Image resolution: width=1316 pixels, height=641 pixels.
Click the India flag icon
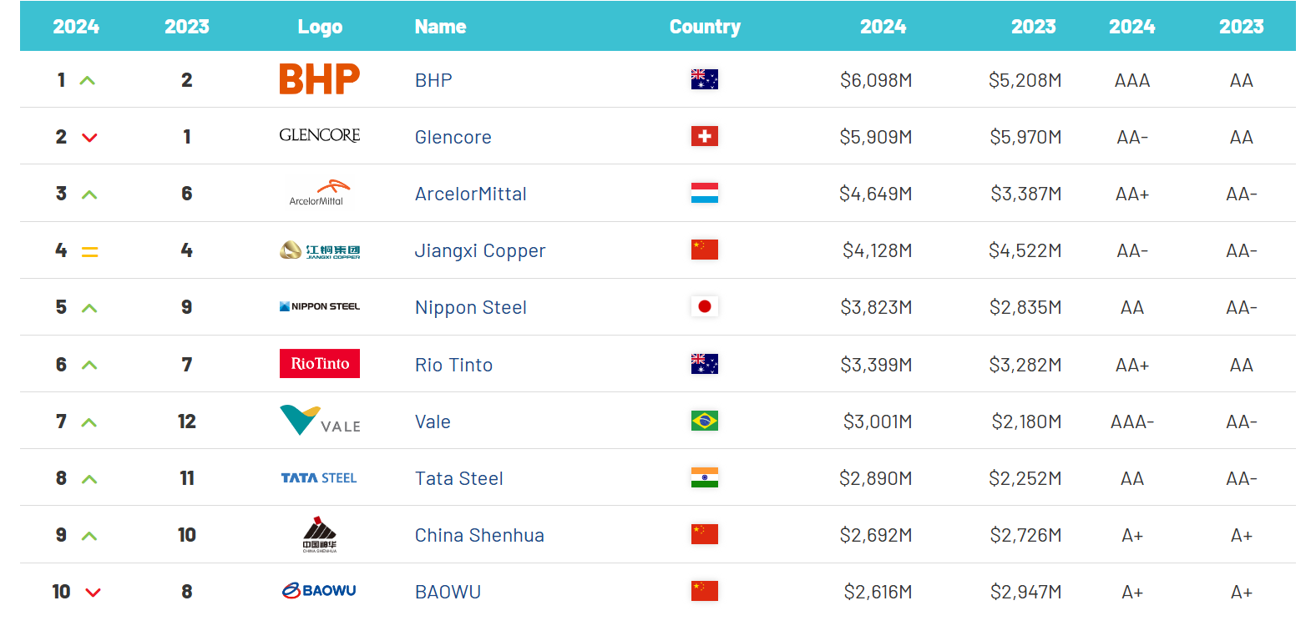(704, 477)
